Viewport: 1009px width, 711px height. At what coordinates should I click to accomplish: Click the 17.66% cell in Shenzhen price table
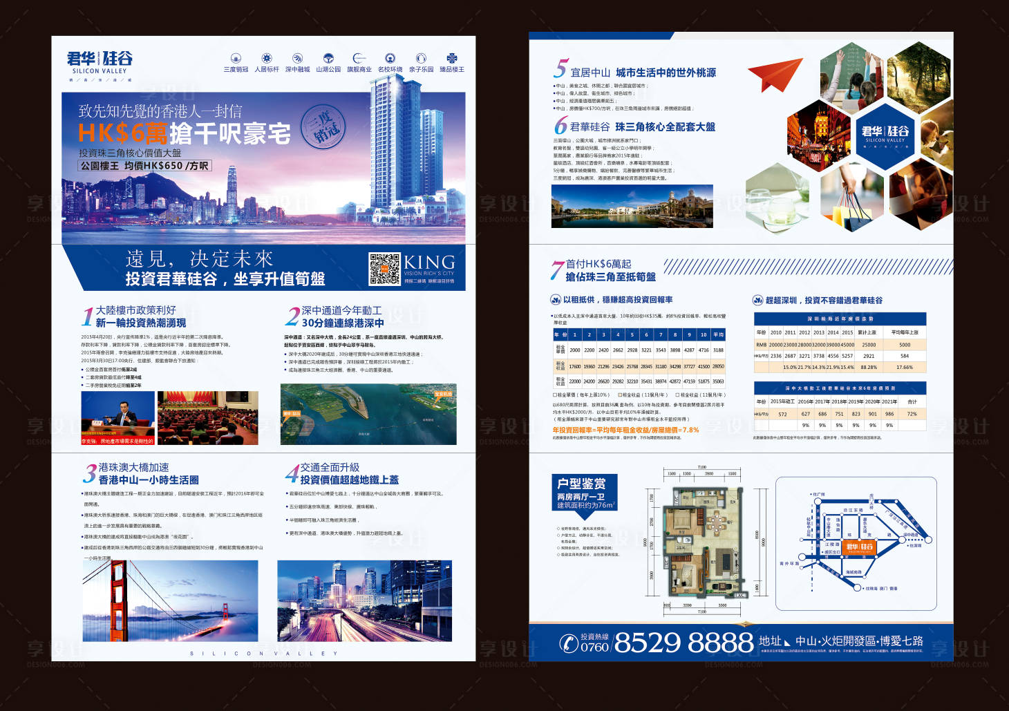905,368
